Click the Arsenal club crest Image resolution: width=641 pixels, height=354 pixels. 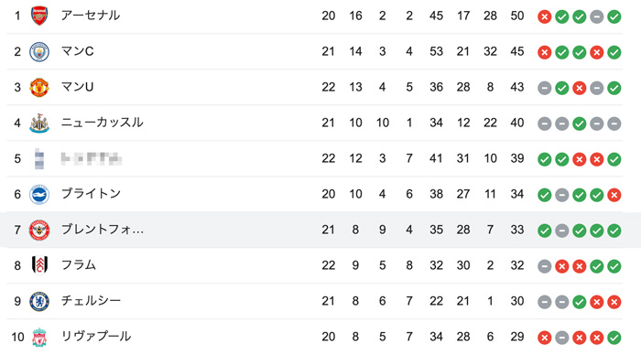[x=39, y=16]
